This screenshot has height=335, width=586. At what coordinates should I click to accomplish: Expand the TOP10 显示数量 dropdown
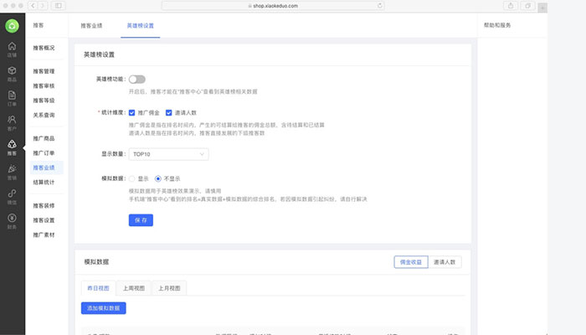pyautogui.click(x=168, y=154)
